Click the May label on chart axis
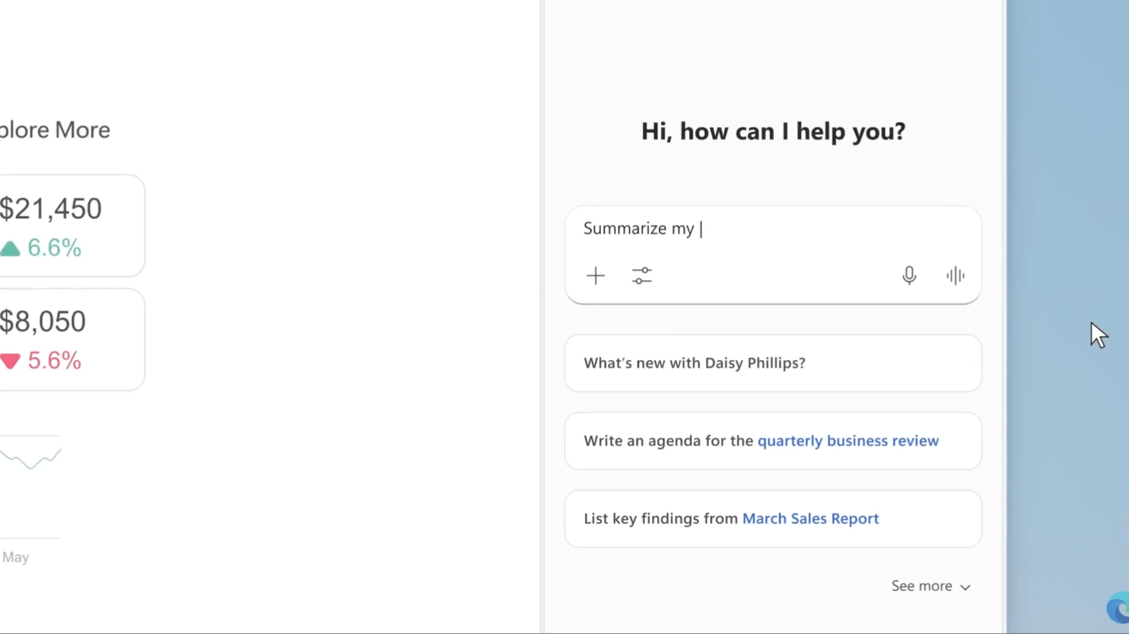 pos(15,557)
